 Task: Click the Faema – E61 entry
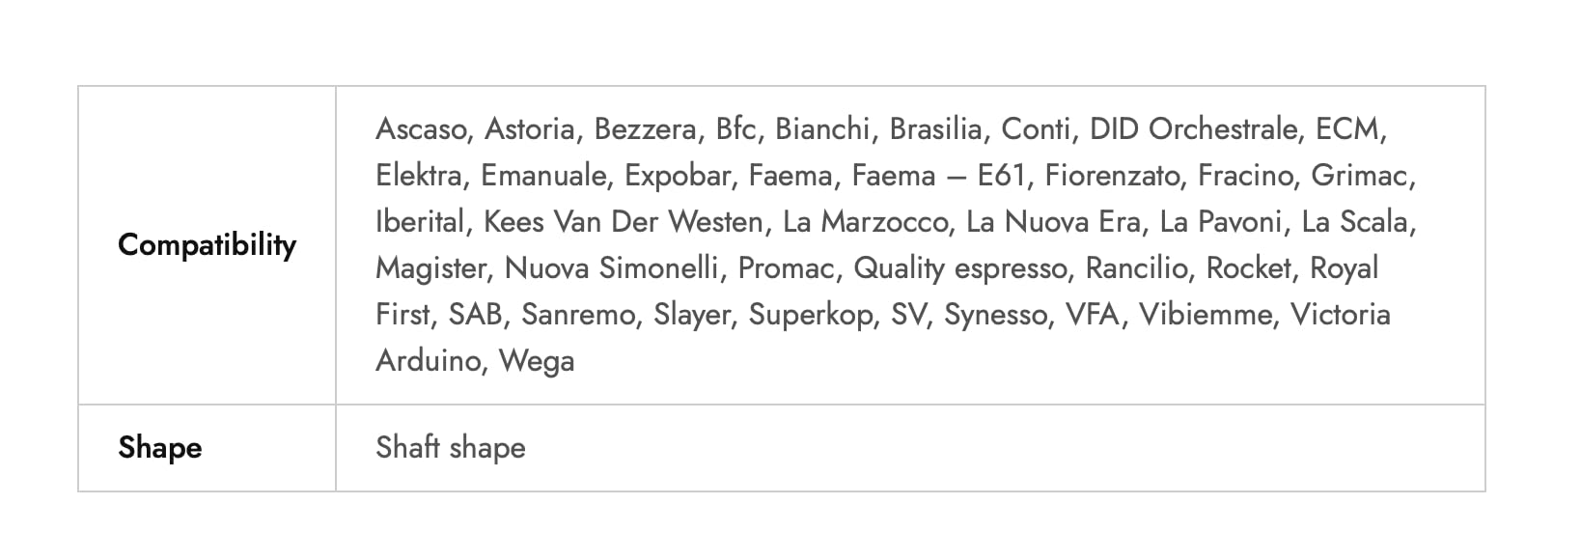[x=935, y=176]
